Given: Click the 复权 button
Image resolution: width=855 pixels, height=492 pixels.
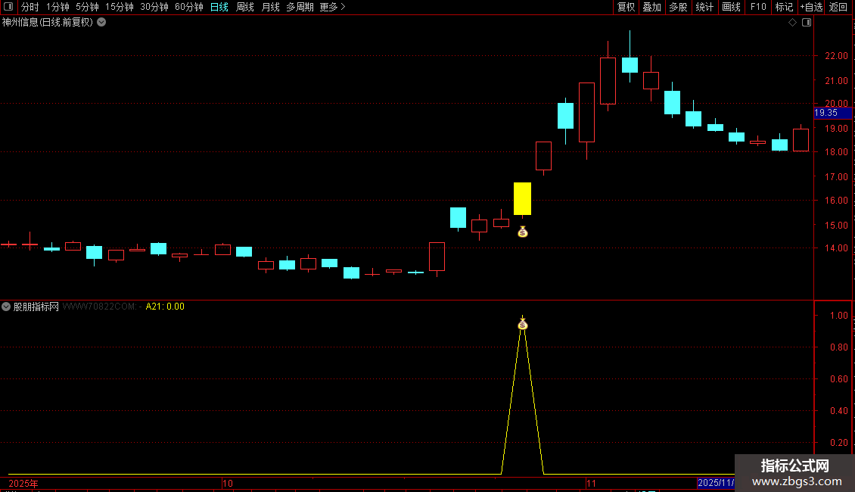Looking at the screenshot, I should 626,7.
